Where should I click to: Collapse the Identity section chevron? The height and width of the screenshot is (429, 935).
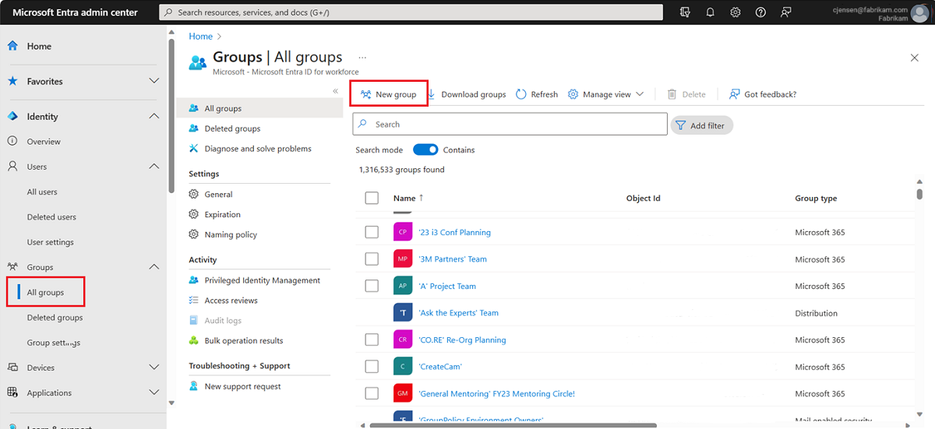[x=153, y=116]
